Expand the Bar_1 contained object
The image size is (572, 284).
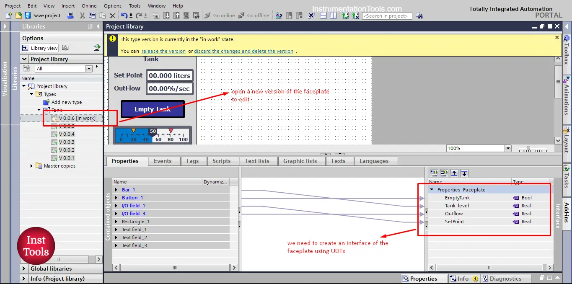tap(116, 190)
